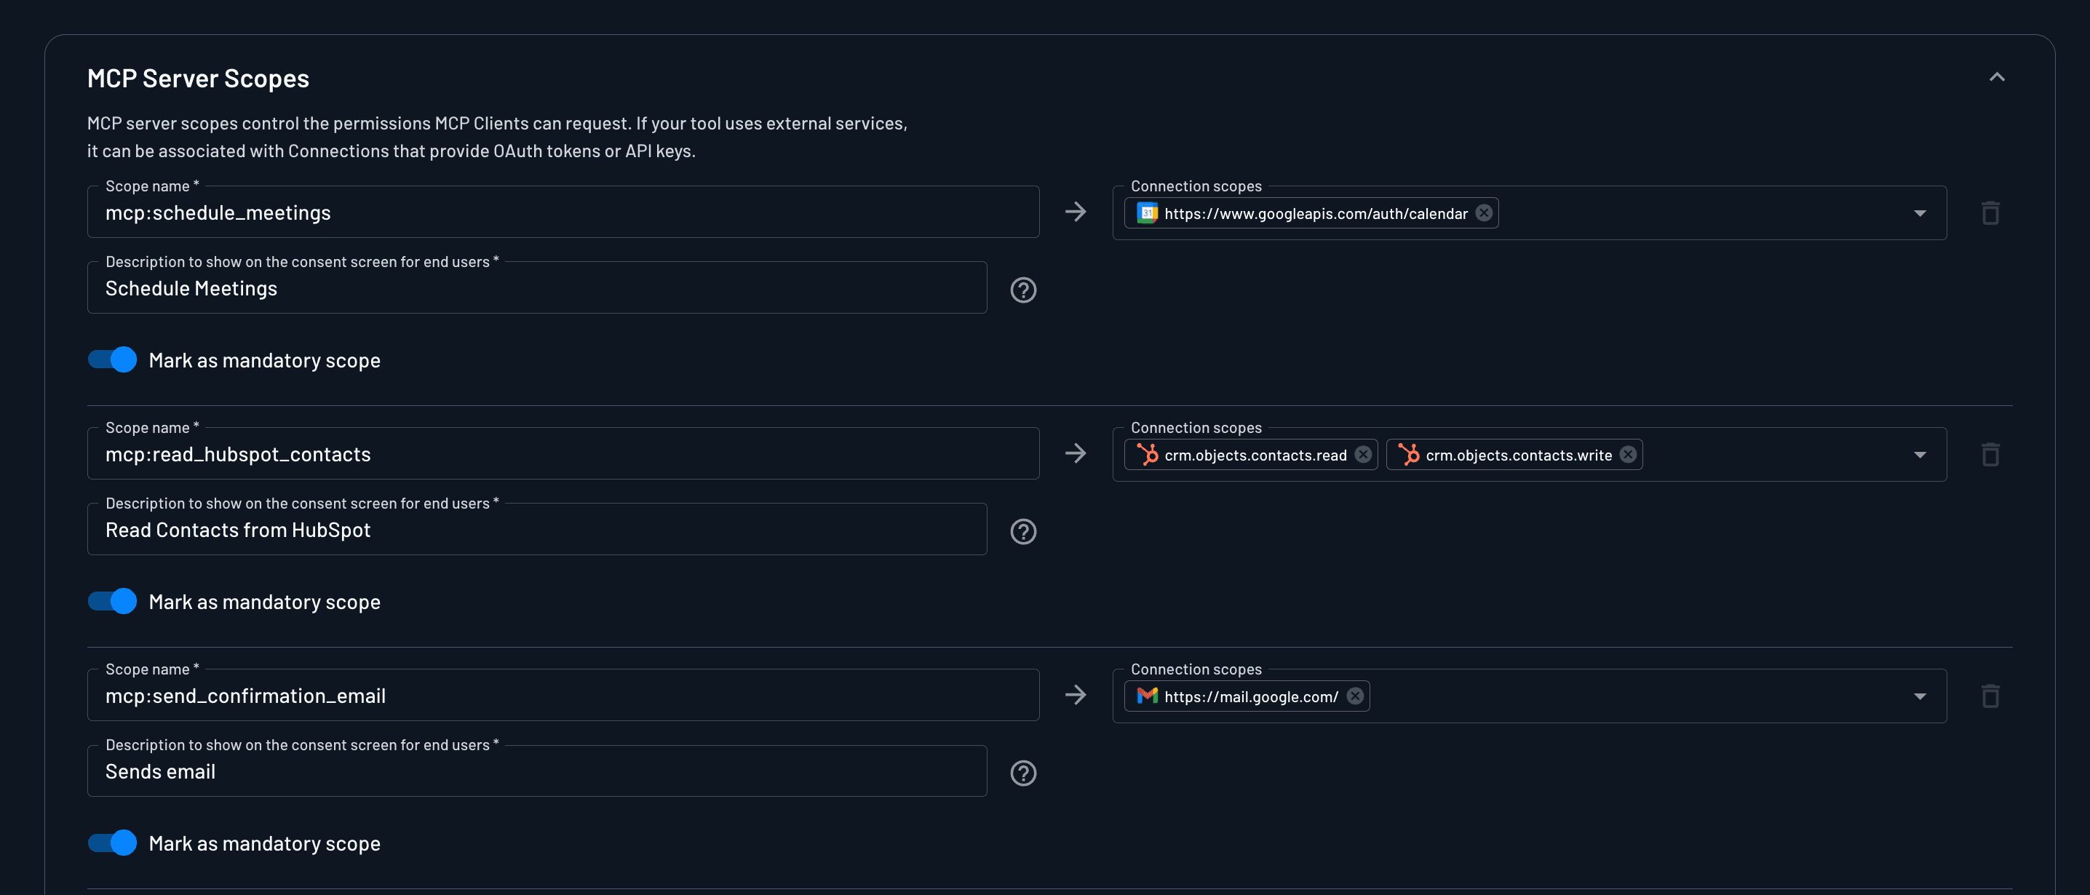The height and width of the screenshot is (895, 2090).
Task: Expand connection scopes dropdown for HubSpot contacts row
Action: coord(1920,454)
